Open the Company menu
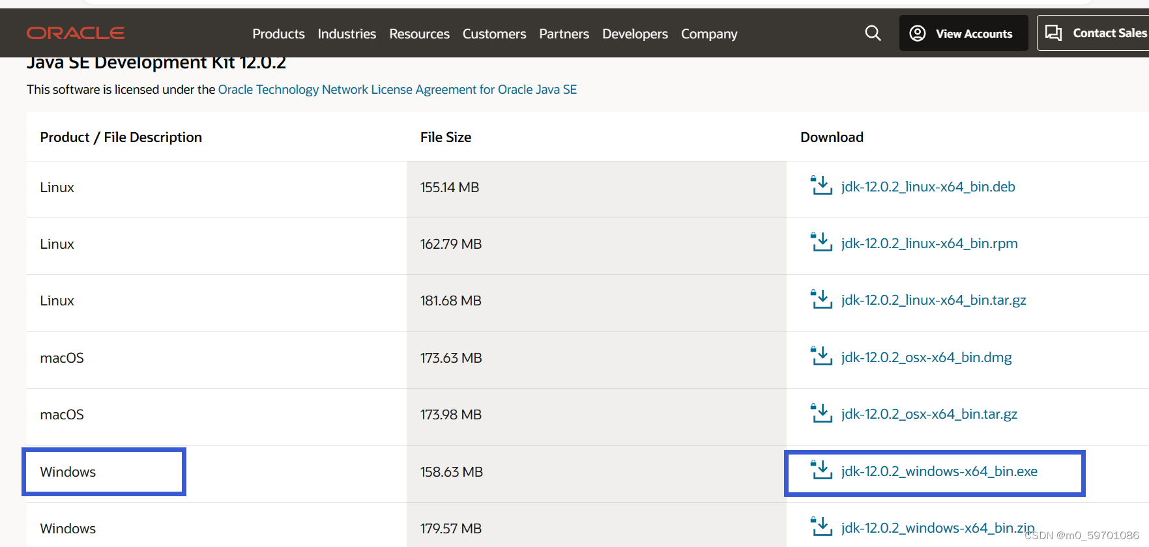The width and height of the screenshot is (1149, 547). 709,34
